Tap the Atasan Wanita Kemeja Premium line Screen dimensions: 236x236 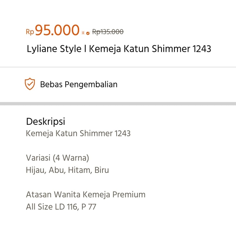86,194
